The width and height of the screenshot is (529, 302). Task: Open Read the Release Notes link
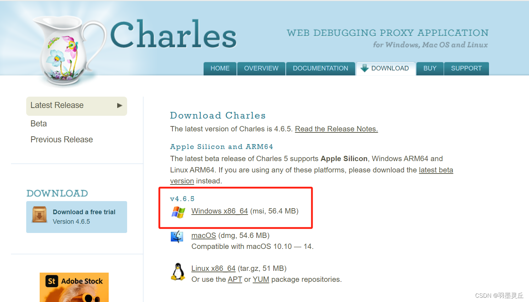pos(336,129)
